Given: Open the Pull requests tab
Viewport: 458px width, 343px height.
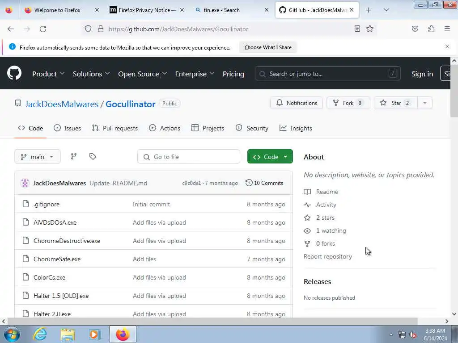Looking at the screenshot, I should pos(115,128).
